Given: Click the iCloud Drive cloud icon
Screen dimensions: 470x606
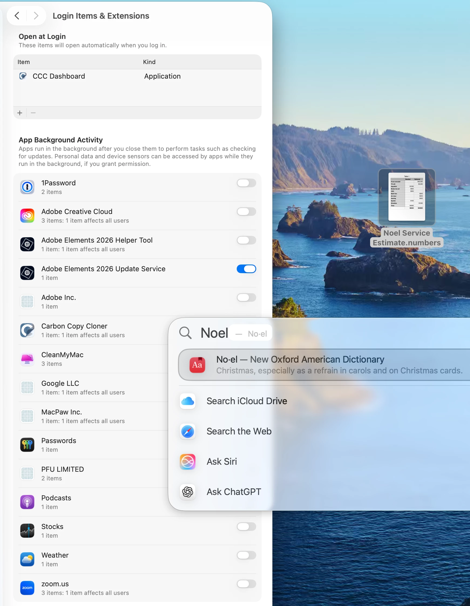Looking at the screenshot, I should (x=188, y=401).
